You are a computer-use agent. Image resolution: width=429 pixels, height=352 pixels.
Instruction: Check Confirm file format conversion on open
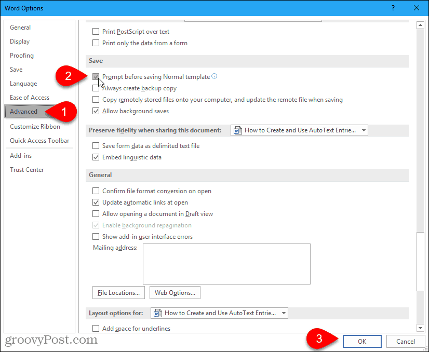(96, 191)
